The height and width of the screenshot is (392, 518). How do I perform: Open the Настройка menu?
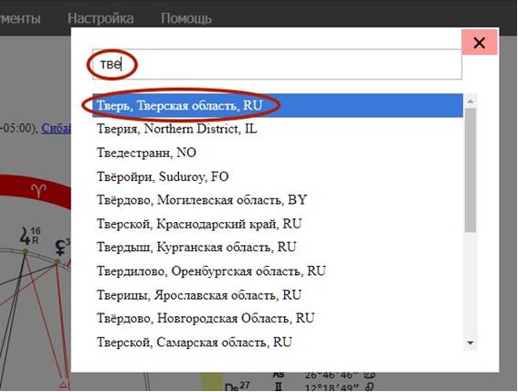click(x=100, y=18)
